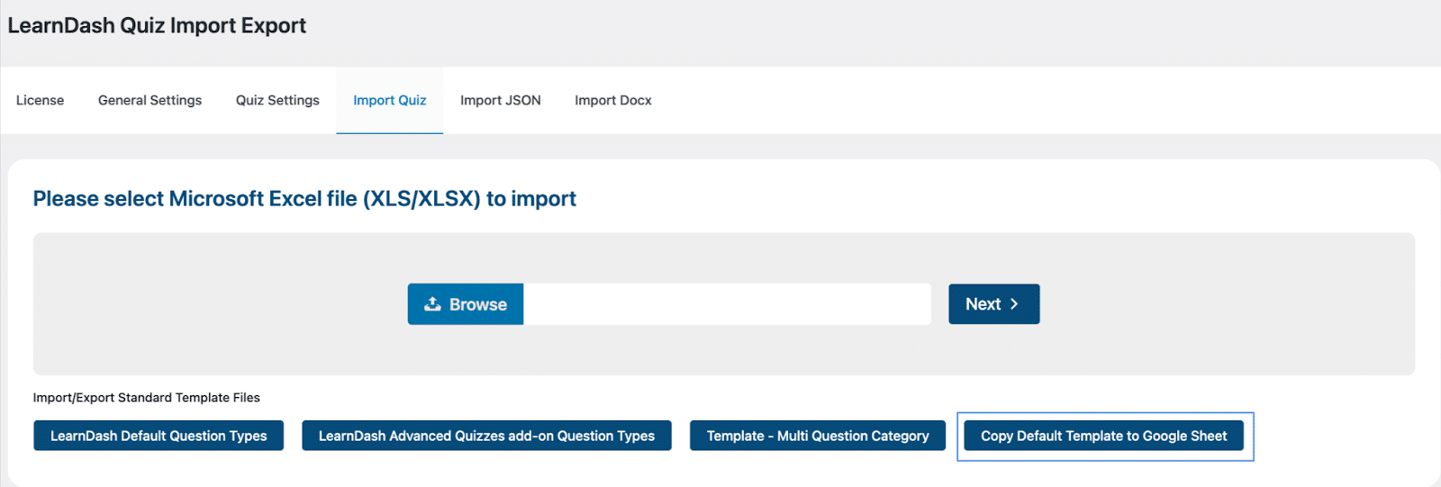The height and width of the screenshot is (487, 1441).
Task: Select the Import Quiz tab
Action: point(389,100)
